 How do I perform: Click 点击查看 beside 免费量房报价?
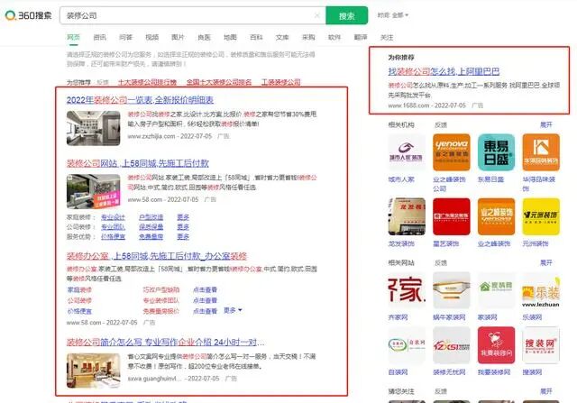coord(205,311)
